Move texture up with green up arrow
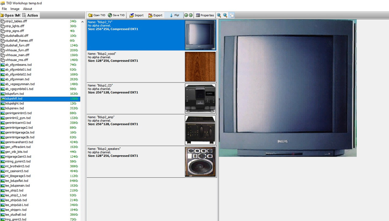The image size is (389, 221). 186,15
